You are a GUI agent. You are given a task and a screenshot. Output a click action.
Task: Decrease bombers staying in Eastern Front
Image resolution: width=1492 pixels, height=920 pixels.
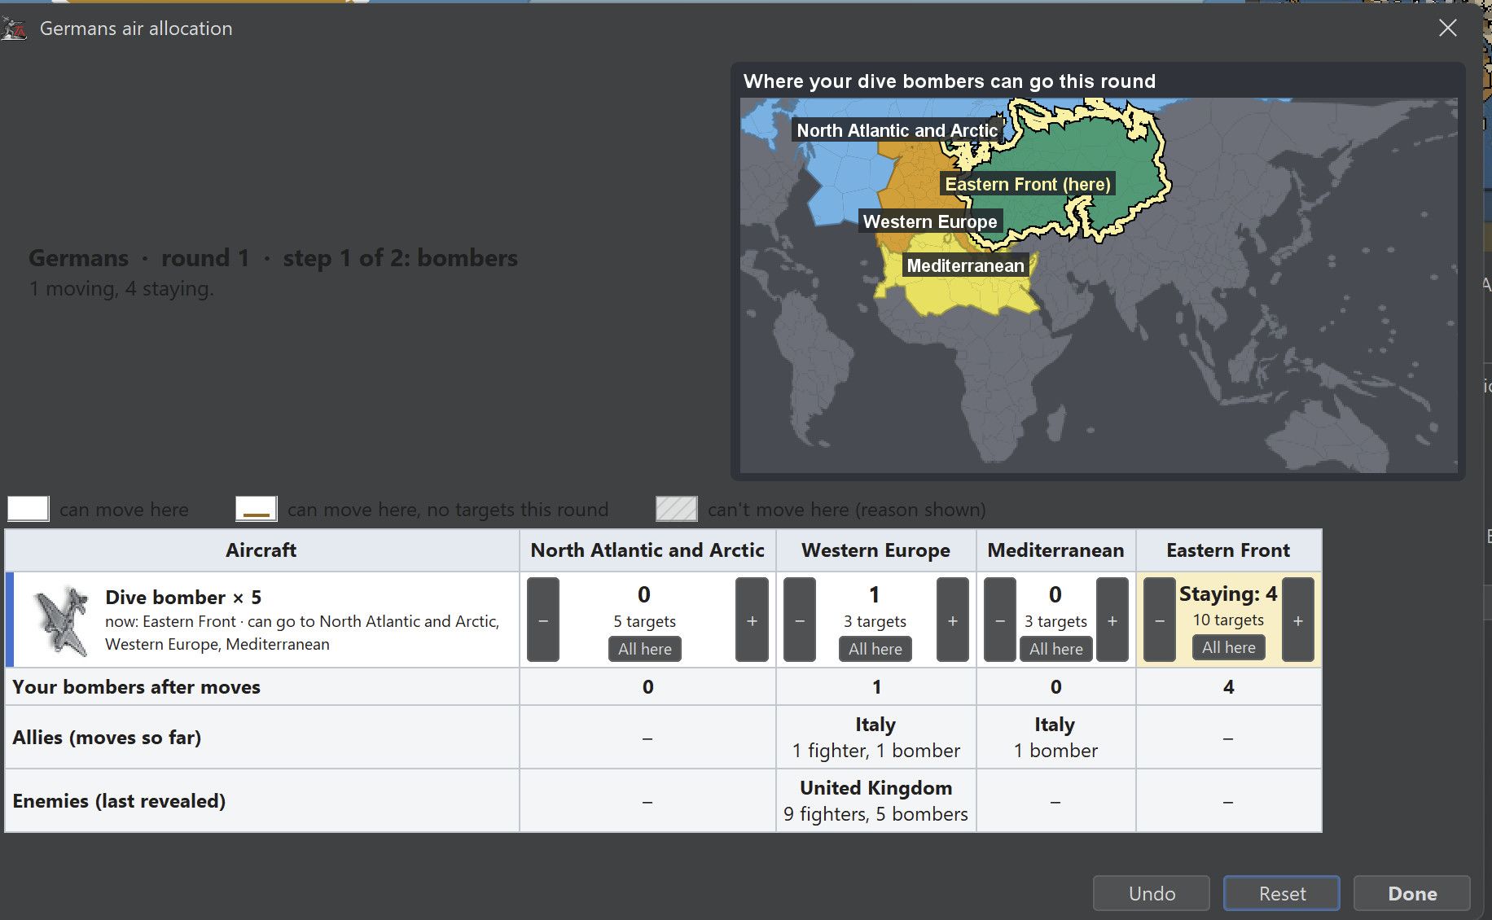[x=1160, y=620]
